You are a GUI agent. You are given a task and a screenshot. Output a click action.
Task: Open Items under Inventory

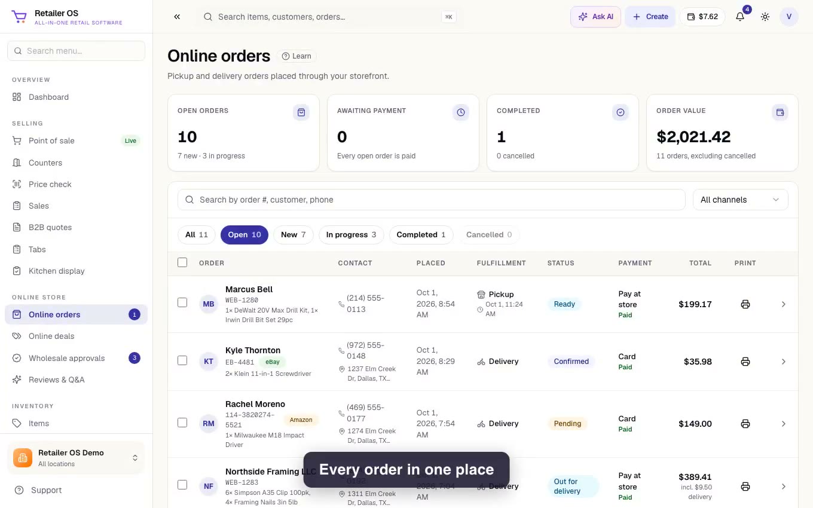76,423
